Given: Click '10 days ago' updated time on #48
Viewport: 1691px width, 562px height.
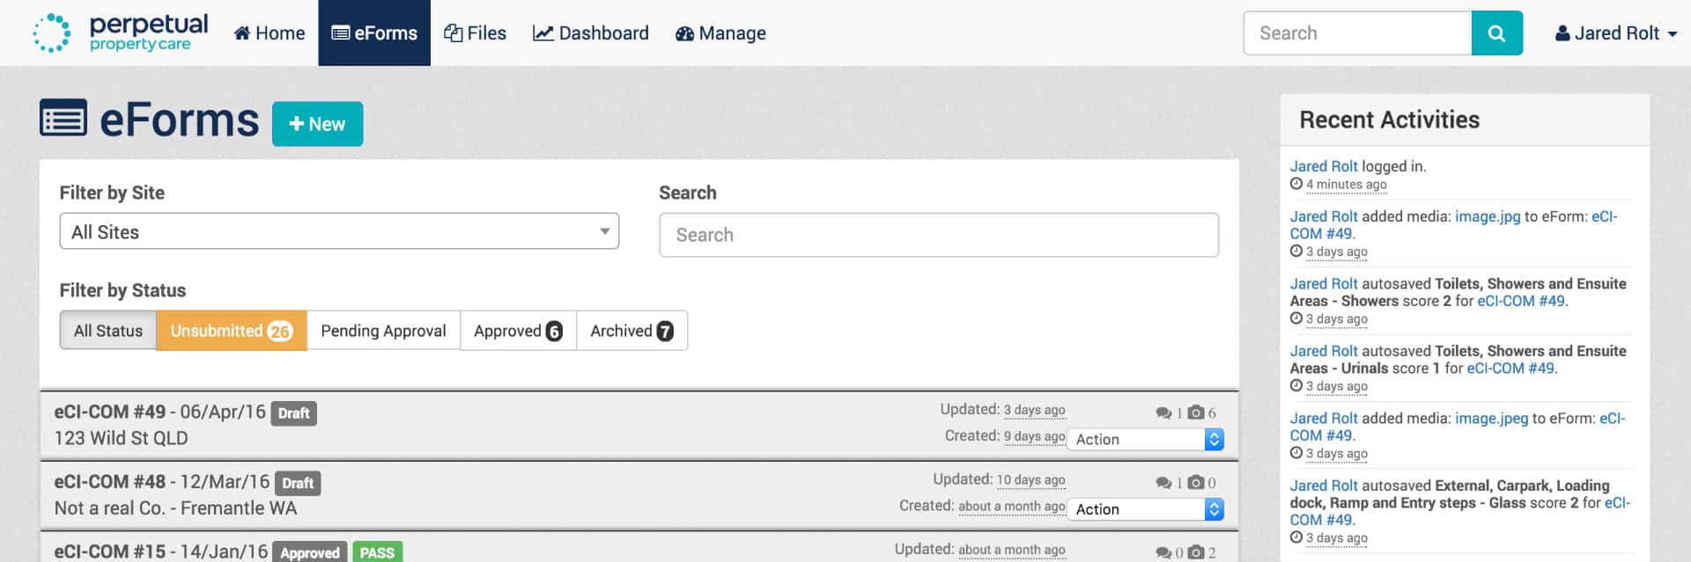Looking at the screenshot, I should tap(1030, 480).
